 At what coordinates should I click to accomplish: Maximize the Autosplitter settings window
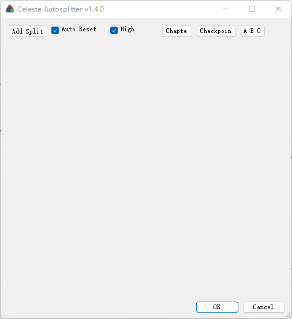252,9
